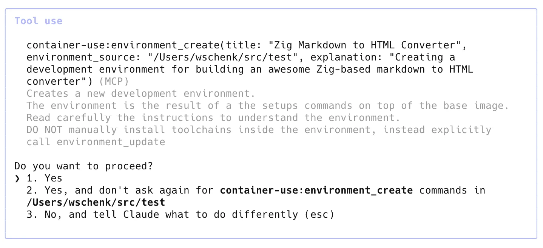Click bold container-use:environment_create text in option 2

pyautogui.click(x=316, y=191)
